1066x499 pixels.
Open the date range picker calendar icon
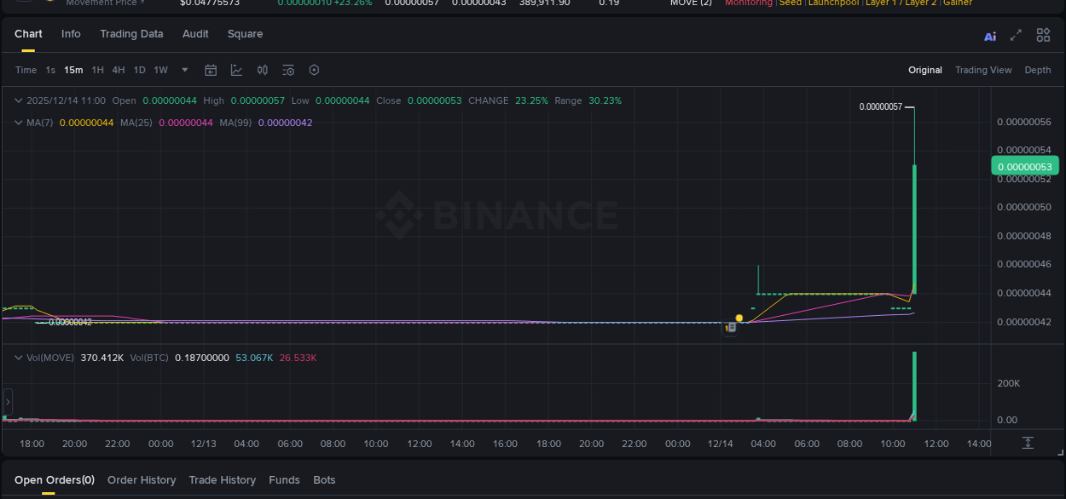211,70
